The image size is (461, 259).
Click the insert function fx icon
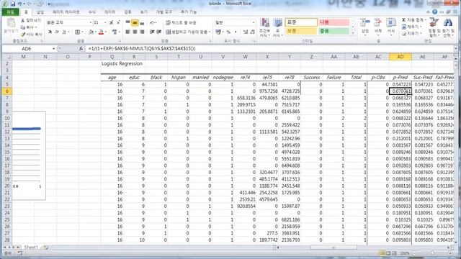click(81, 48)
